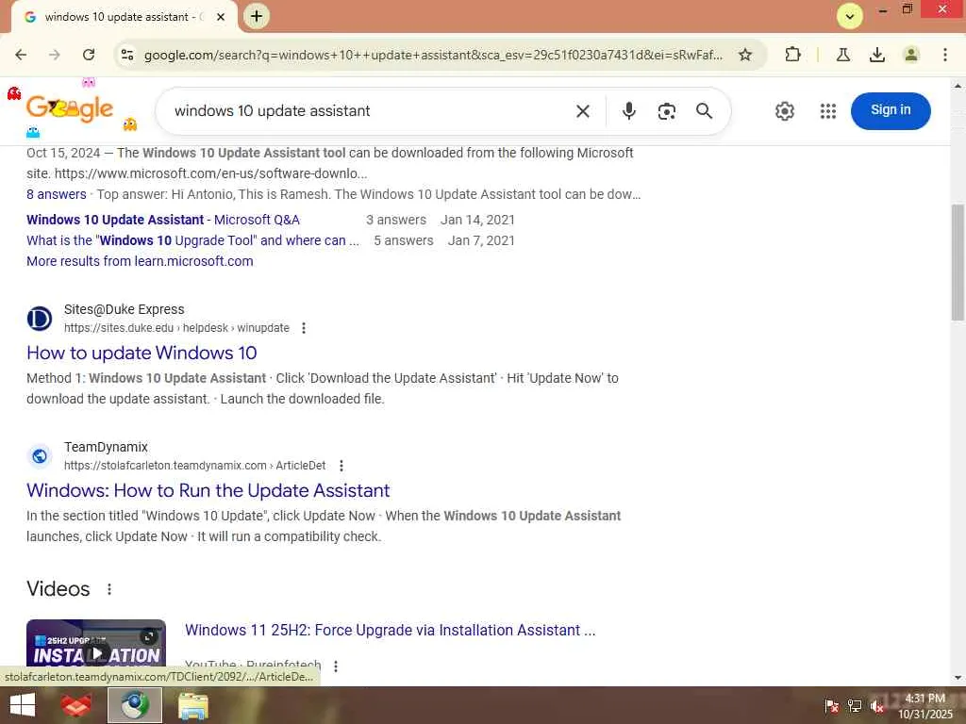Click the stolafcarleton.teamdynamix.com URL text

pyautogui.click(x=194, y=466)
